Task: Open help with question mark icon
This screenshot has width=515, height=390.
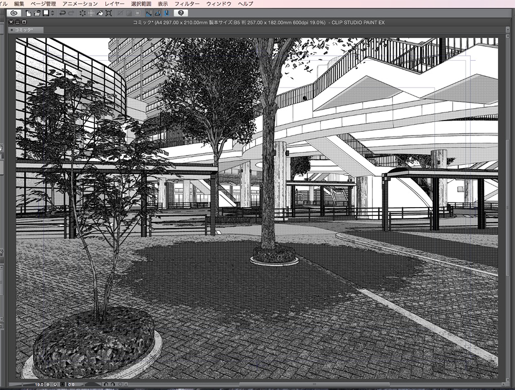Action: 181,13
